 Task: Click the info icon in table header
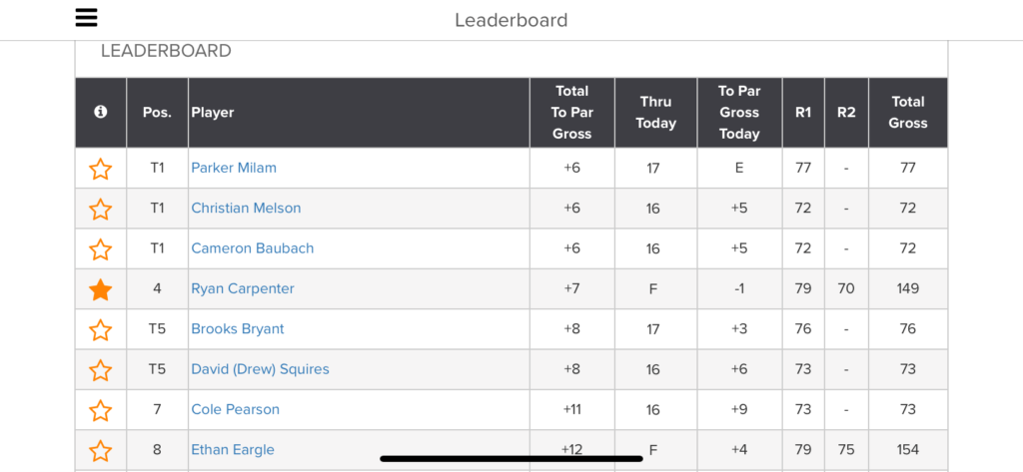pos(100,112)
